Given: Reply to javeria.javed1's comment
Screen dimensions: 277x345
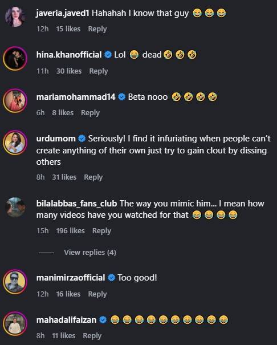Looking at the screenshot, I should point(97,29).
